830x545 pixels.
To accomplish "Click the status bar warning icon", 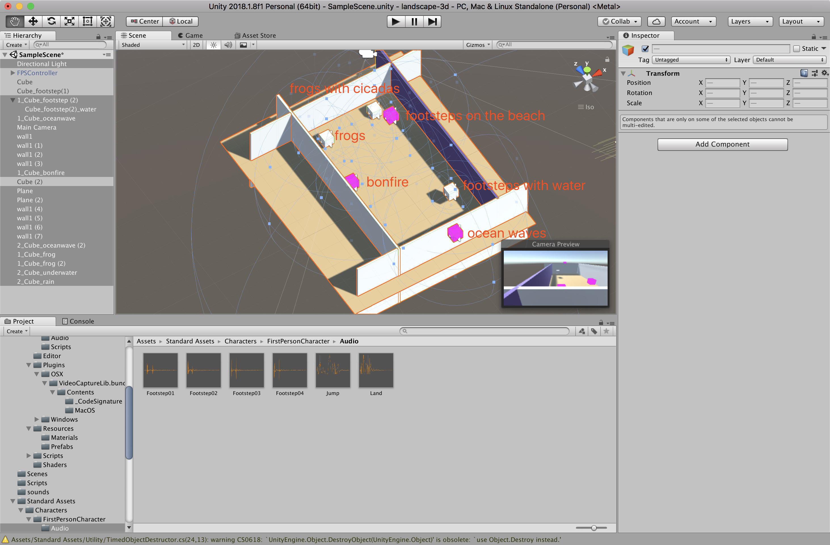I will [5, 539].
